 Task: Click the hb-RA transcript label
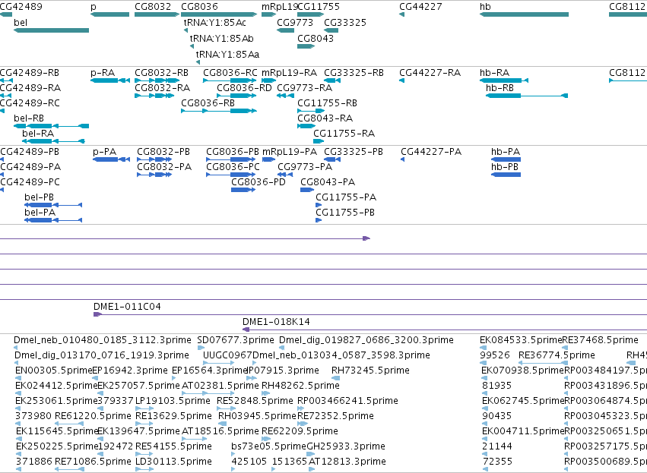point(494,73)
